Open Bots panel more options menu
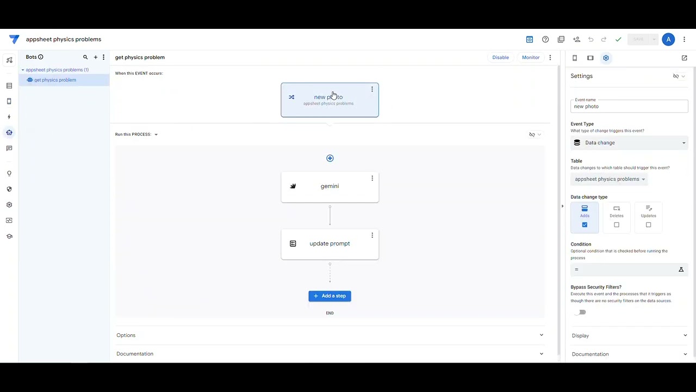The height and width of the screenshot is (392, 696). coord(103,57)
